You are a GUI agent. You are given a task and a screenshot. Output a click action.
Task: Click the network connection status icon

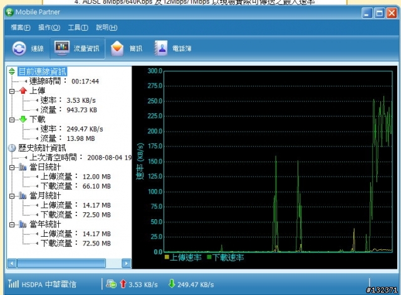point(111,284)
